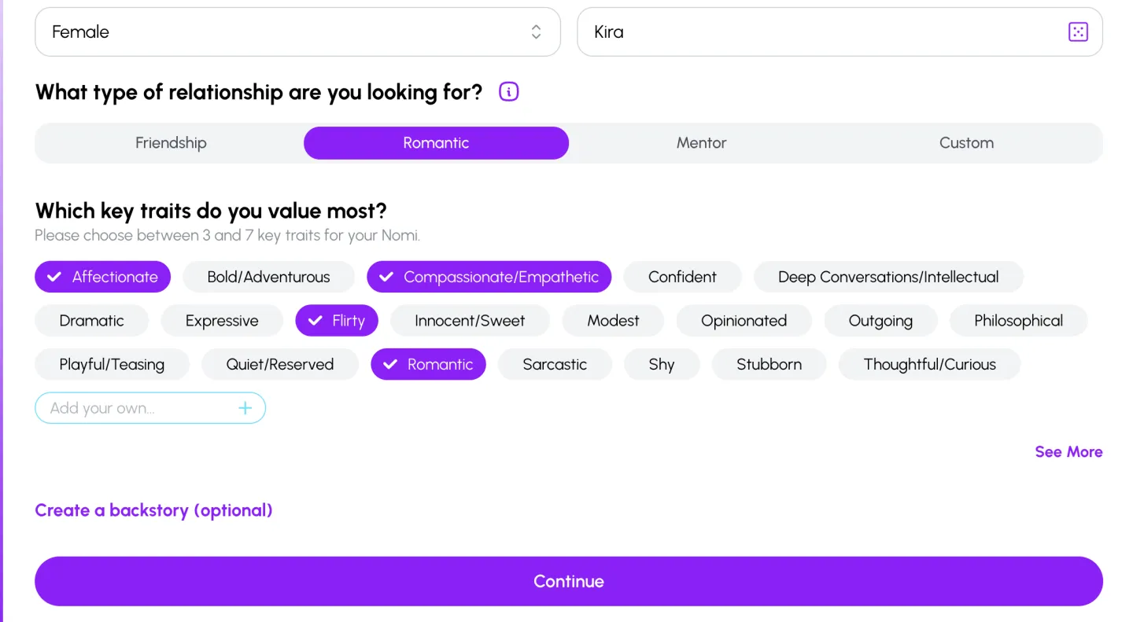Click the relationship type info icon
Screen dimensions: 1133x622
coord(509,92)
